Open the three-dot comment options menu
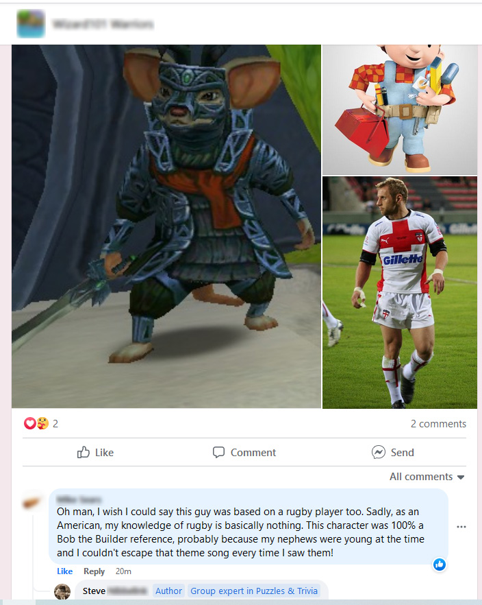Screen dimensions: 482x605 tap(461, 527)
